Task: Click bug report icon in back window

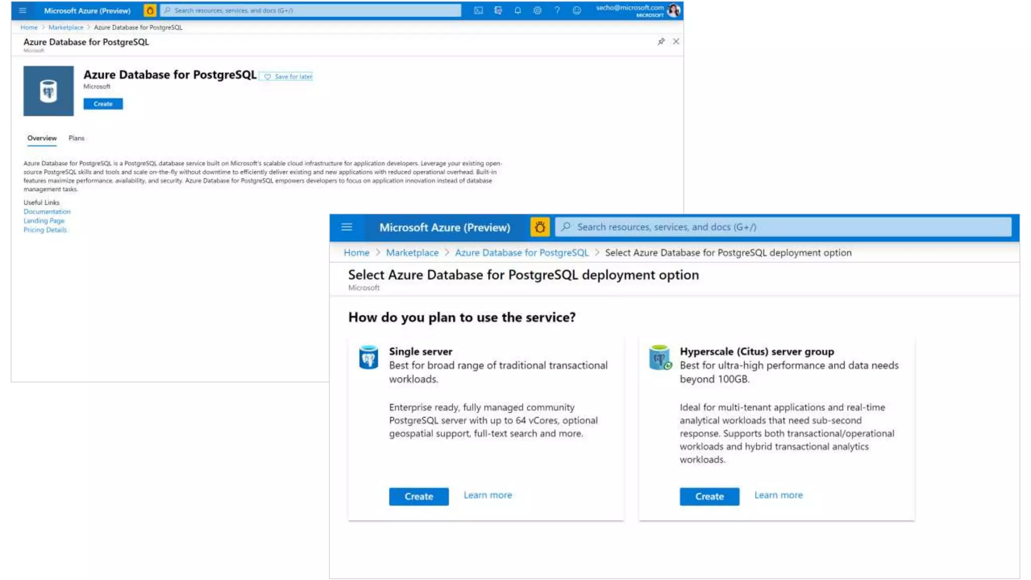Action: 150,10
